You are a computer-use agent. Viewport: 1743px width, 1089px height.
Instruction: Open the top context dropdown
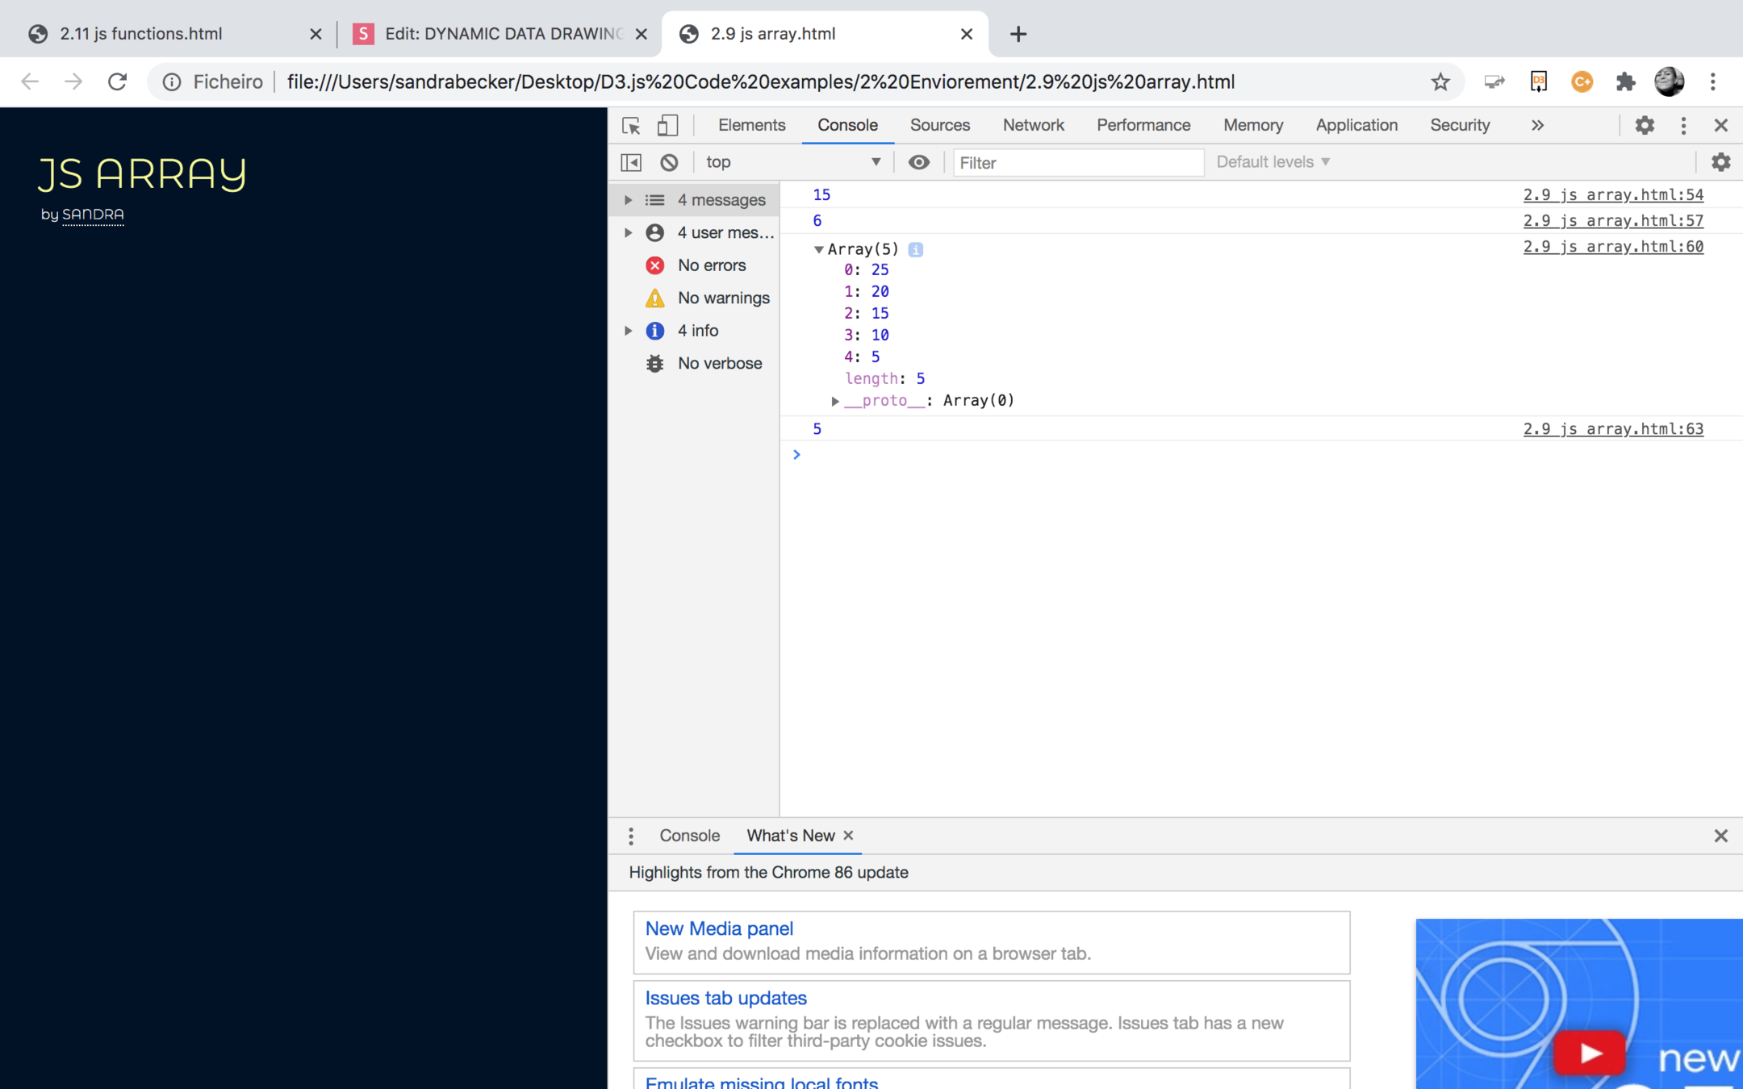tap(793, 162)
